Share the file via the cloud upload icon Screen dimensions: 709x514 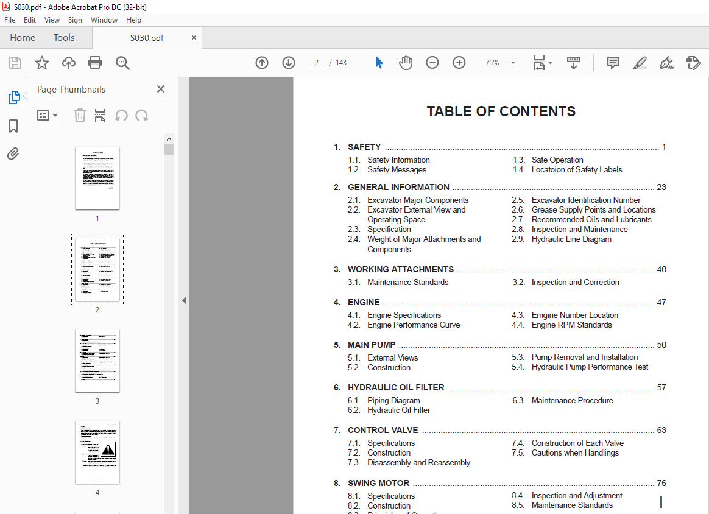68,63
